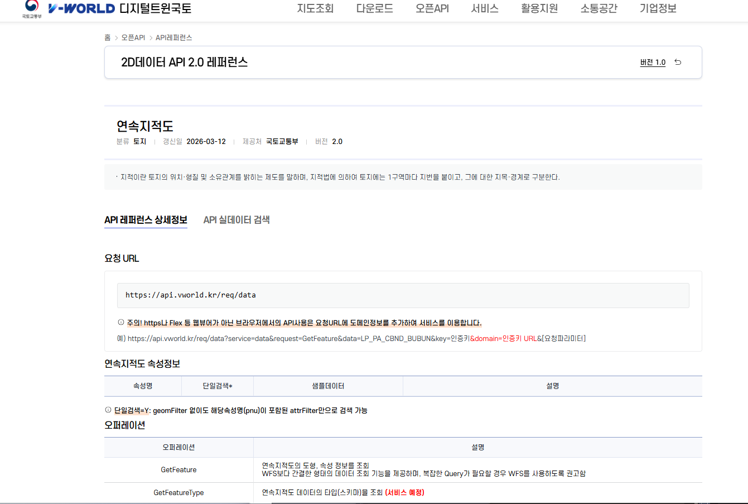The height and width of the screenshot is (504, 748).
Task: Click the 분류 value 토지
Action: [139, 141]
